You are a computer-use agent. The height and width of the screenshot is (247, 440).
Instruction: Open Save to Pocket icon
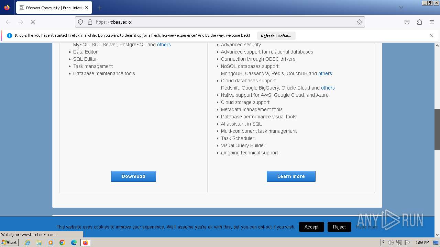(x=407, y=22)
